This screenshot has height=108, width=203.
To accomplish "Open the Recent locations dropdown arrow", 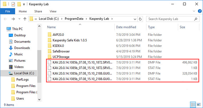I will (19, 19).
